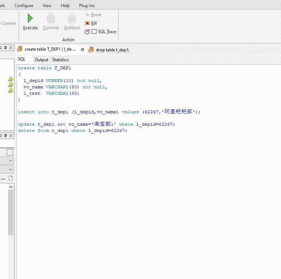Click the string '阿里粑粑部' in insert statement
The width and height of the screenshot is (281, 279).
pos(178,112)
